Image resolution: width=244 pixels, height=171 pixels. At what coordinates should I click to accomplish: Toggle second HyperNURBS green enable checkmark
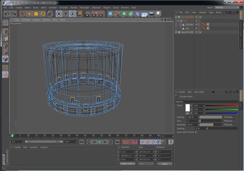(201, 32)
